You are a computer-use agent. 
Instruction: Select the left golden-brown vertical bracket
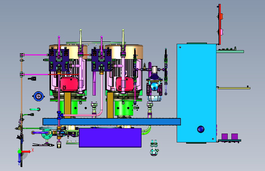(68, 105)
